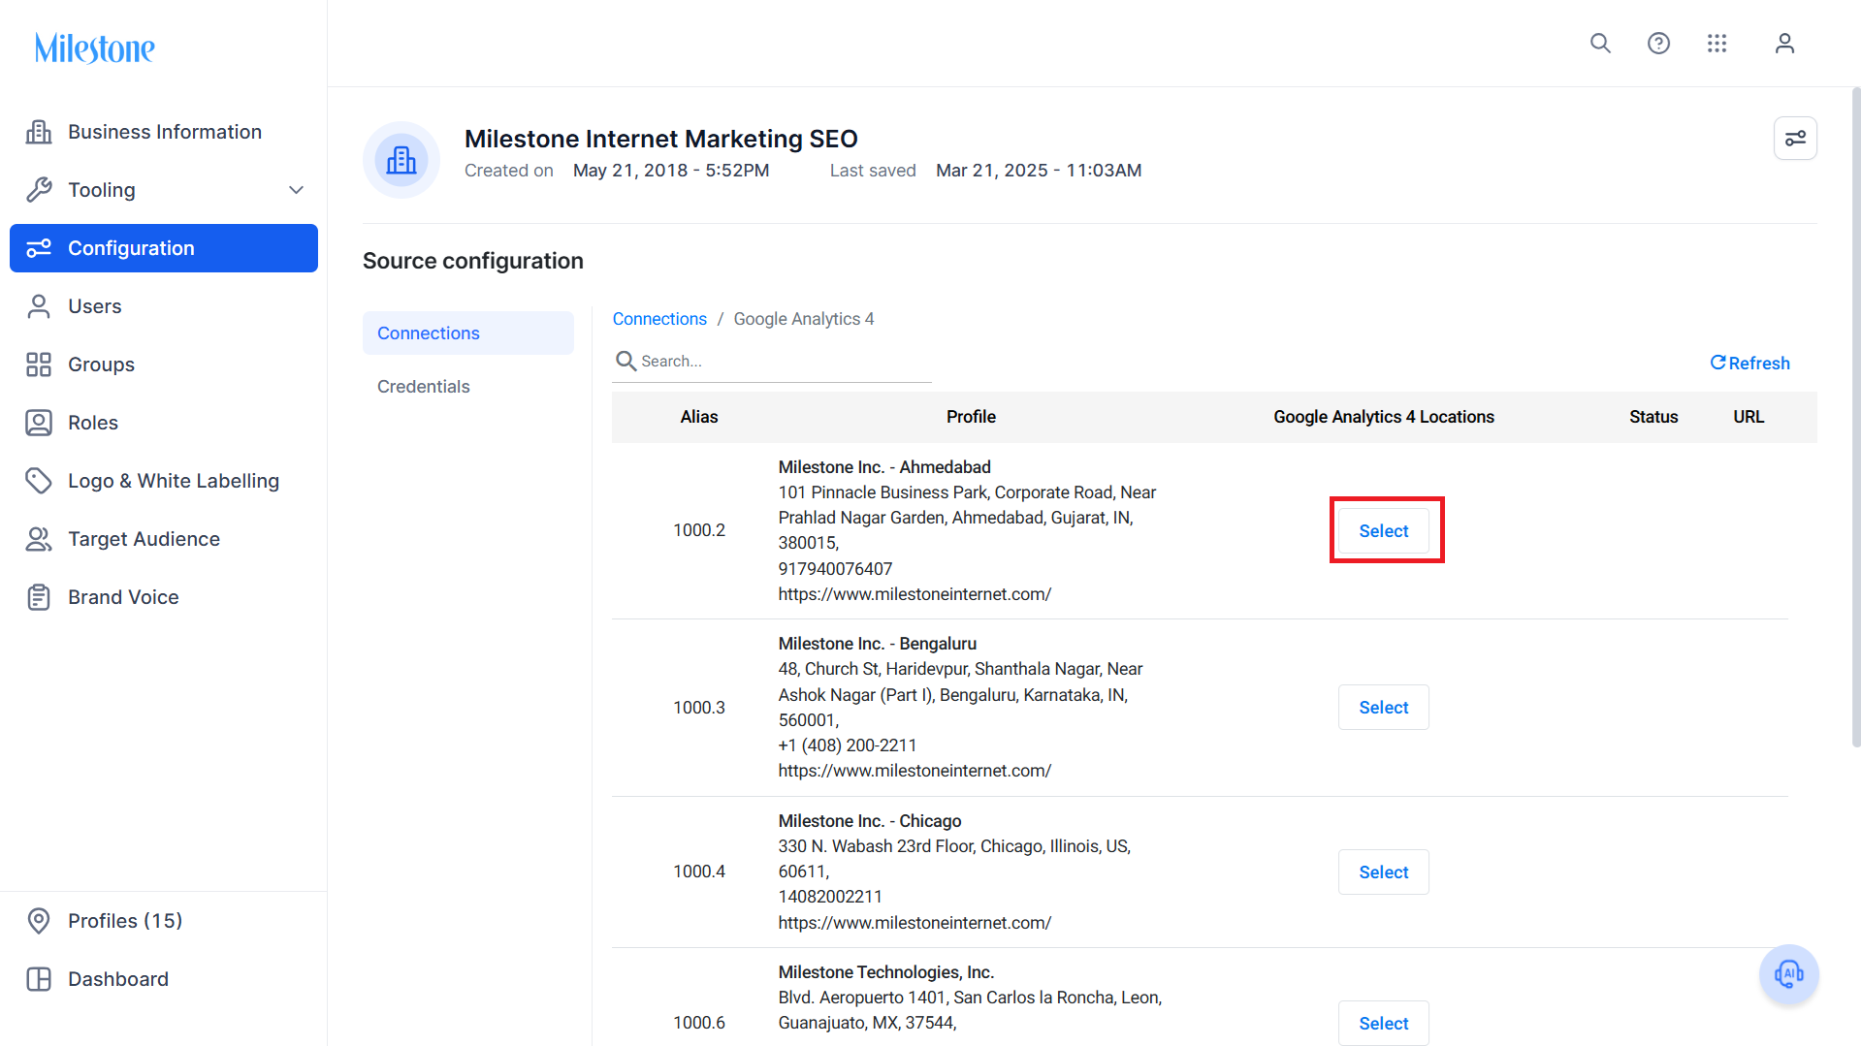Click the Milestone Inc. - Ahmedabad profile name
Screen dimensions: 1861x1046
pos(883,467)
